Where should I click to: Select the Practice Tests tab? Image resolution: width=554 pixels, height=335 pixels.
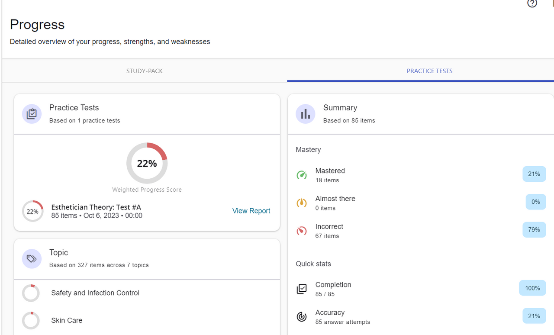(x=429, y=71)
